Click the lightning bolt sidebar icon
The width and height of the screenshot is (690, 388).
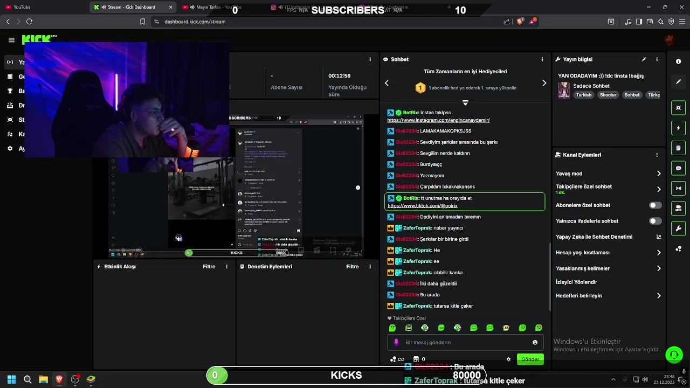coord(679,128)
